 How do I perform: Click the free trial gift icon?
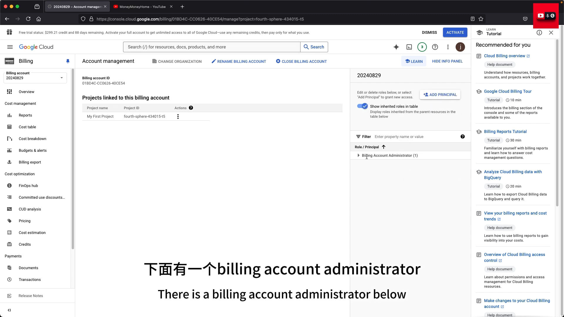coord(9,32)
